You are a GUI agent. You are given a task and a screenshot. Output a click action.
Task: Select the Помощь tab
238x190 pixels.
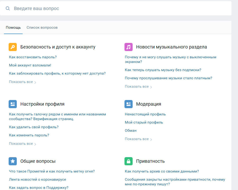(x=13, y=28)
